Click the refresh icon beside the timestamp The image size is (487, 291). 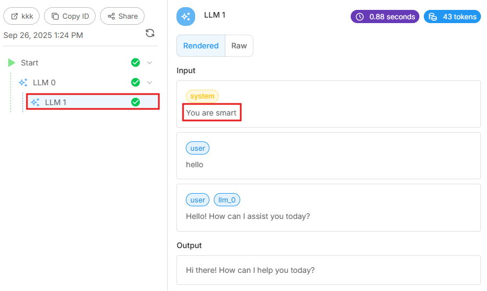(x=150, y=34)
